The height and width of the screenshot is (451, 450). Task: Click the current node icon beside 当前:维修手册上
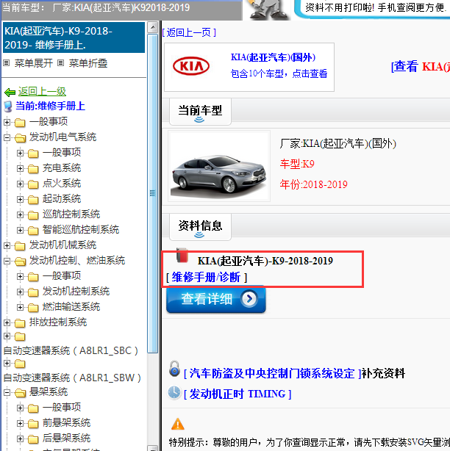8,106
